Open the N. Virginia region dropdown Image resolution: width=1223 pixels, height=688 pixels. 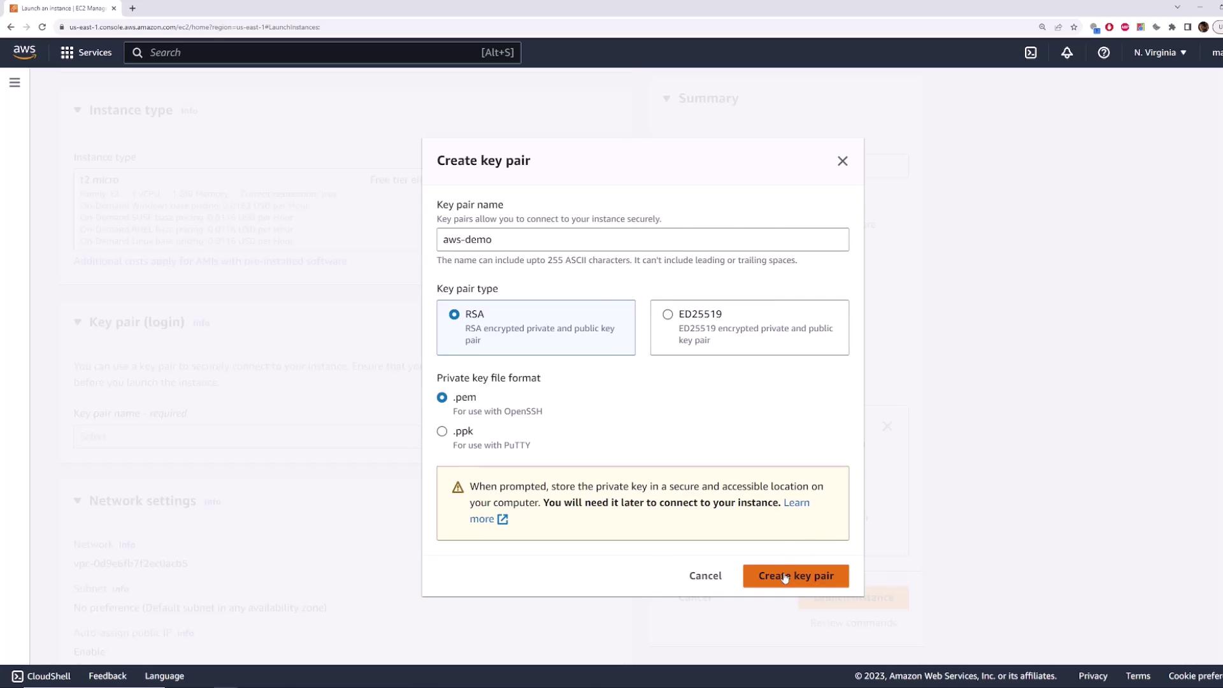1160,53
